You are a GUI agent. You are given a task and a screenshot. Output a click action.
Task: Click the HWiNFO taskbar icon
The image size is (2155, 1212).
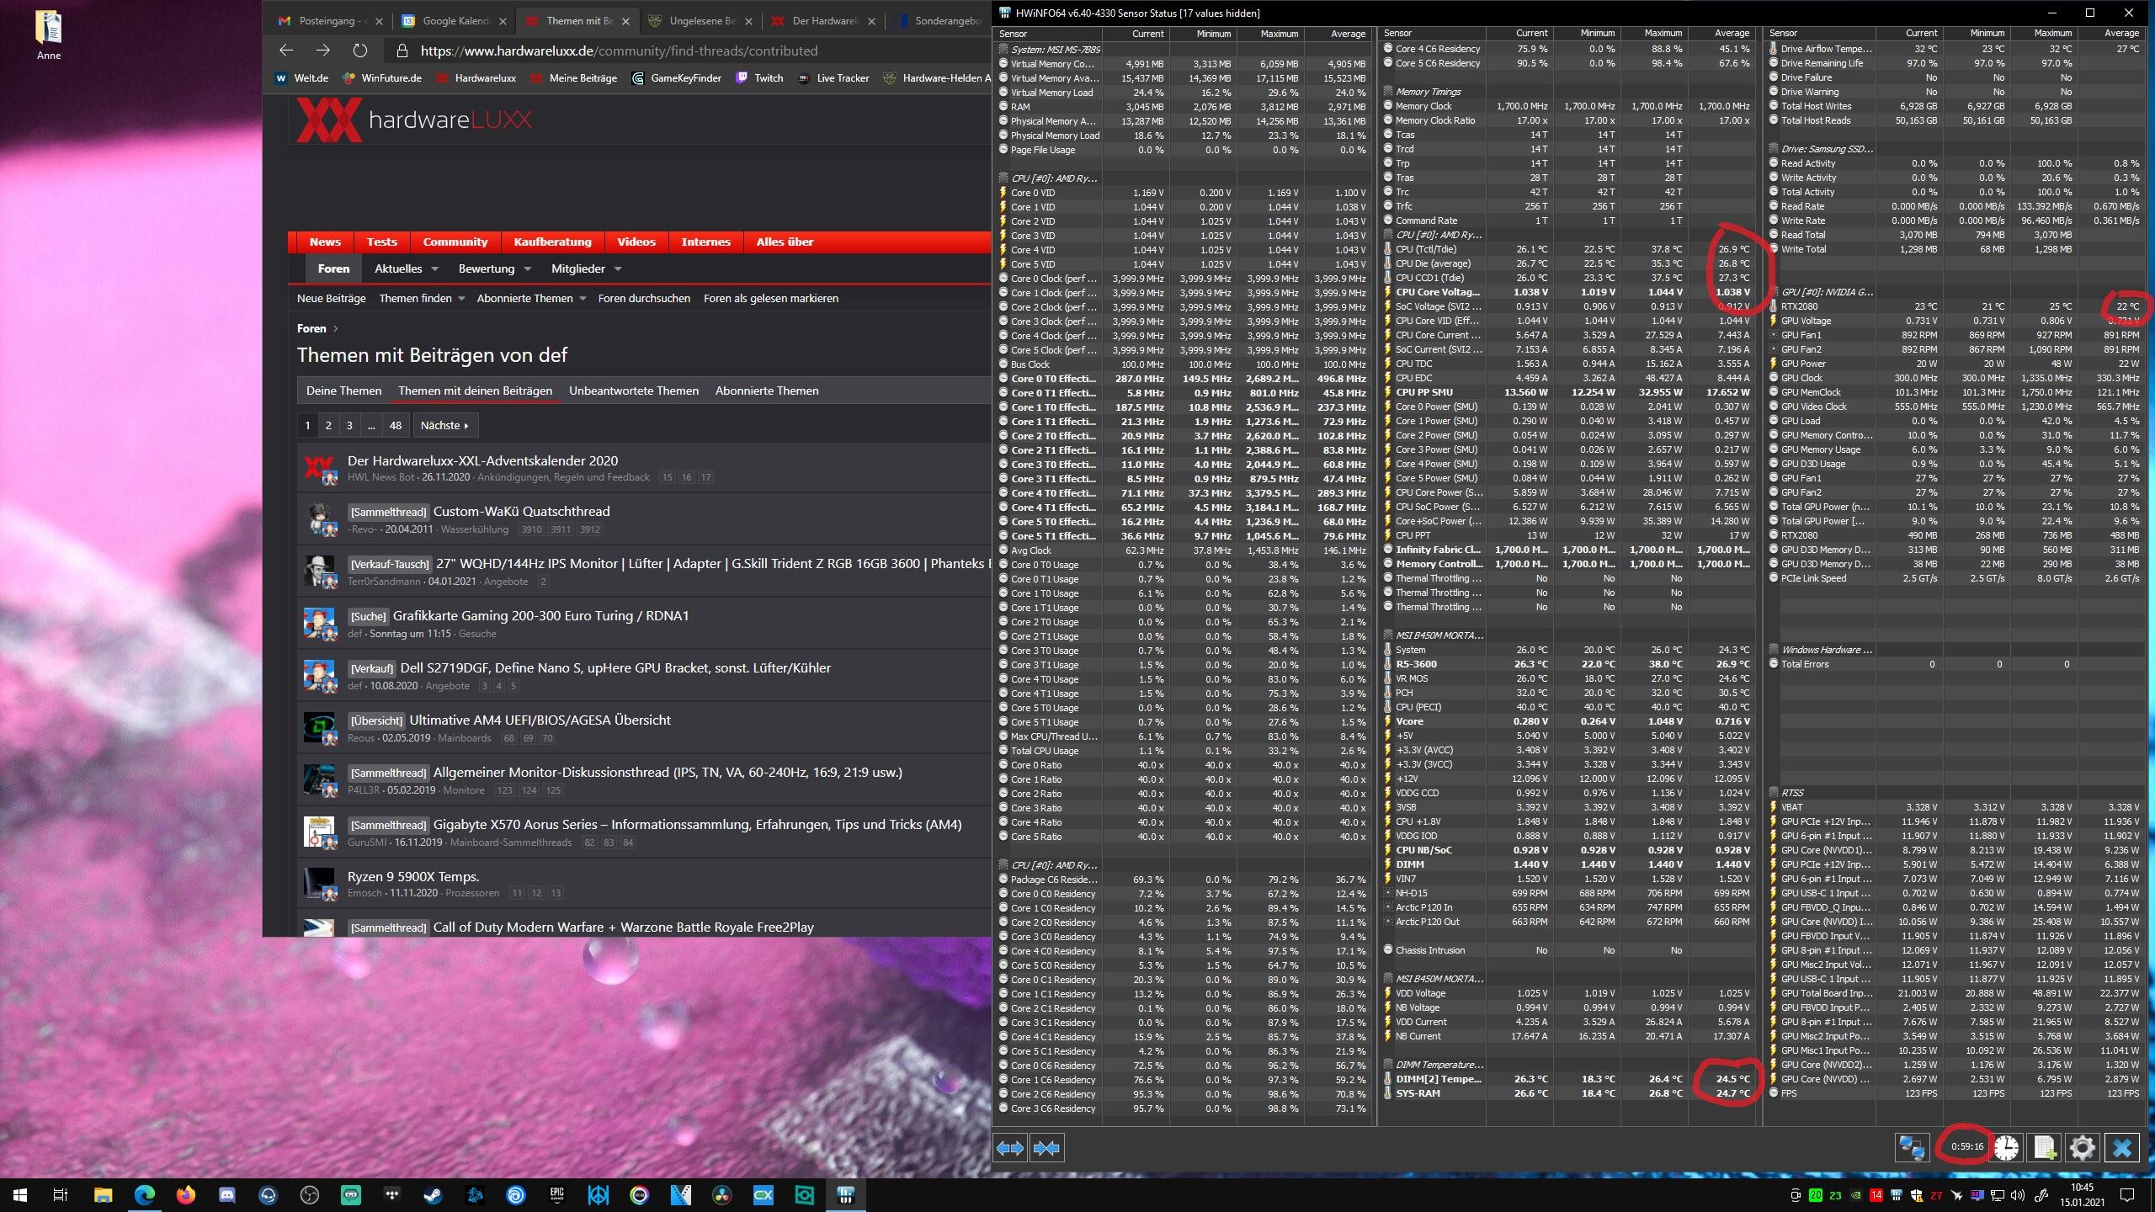[x=846, y=1194]
